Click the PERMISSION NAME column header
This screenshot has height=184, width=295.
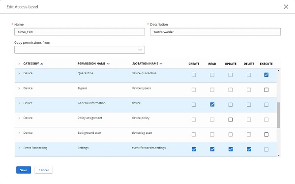point(91,63)
